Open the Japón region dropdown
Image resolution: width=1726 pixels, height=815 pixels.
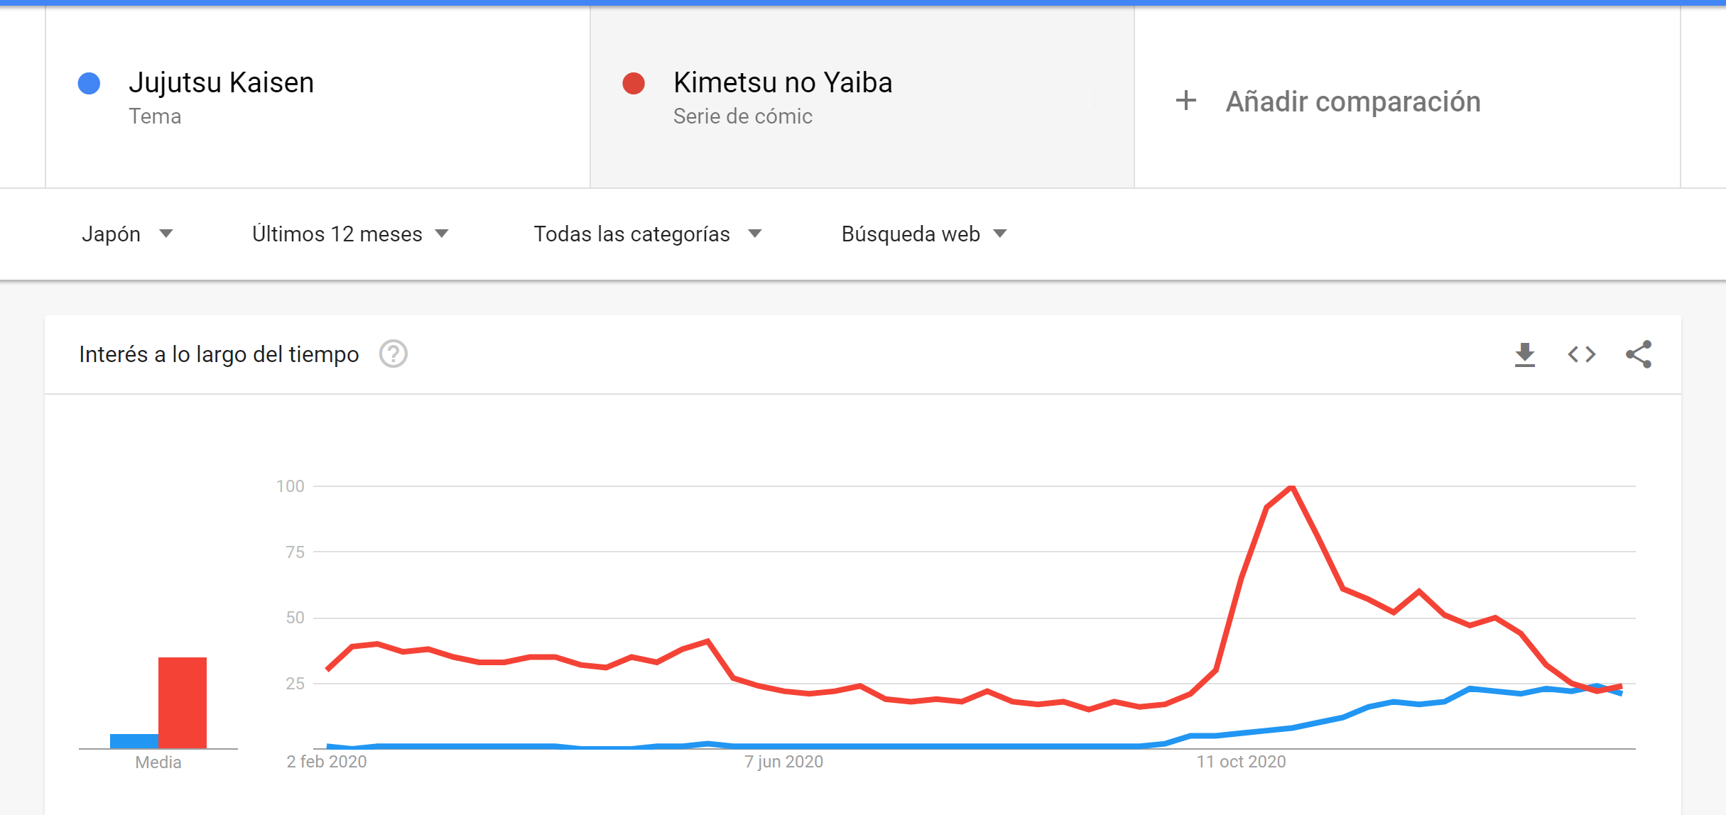pyautogui.click(x=127, y=234)
